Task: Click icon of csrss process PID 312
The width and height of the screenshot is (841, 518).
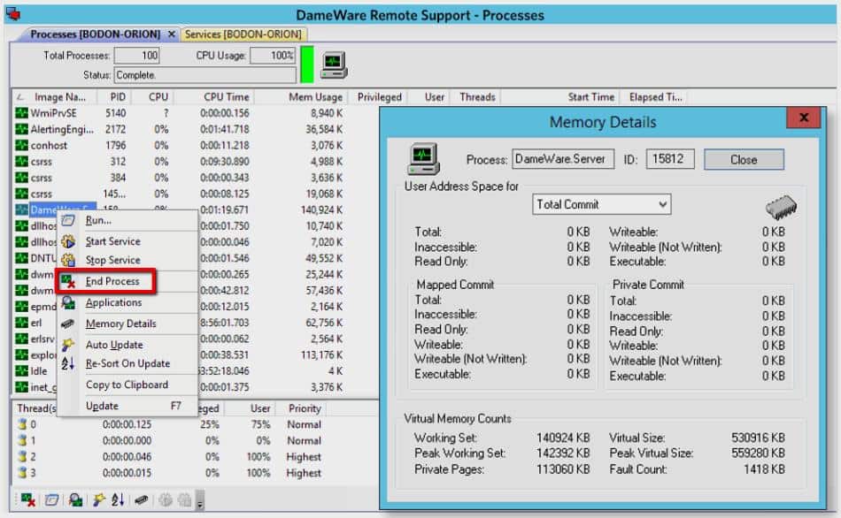Action: [x=21, y=161]
